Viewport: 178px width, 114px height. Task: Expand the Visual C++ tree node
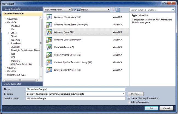(x=5, y=68)
